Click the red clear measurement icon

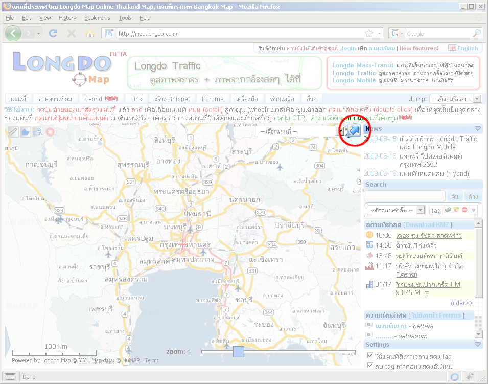click(50, 132)
